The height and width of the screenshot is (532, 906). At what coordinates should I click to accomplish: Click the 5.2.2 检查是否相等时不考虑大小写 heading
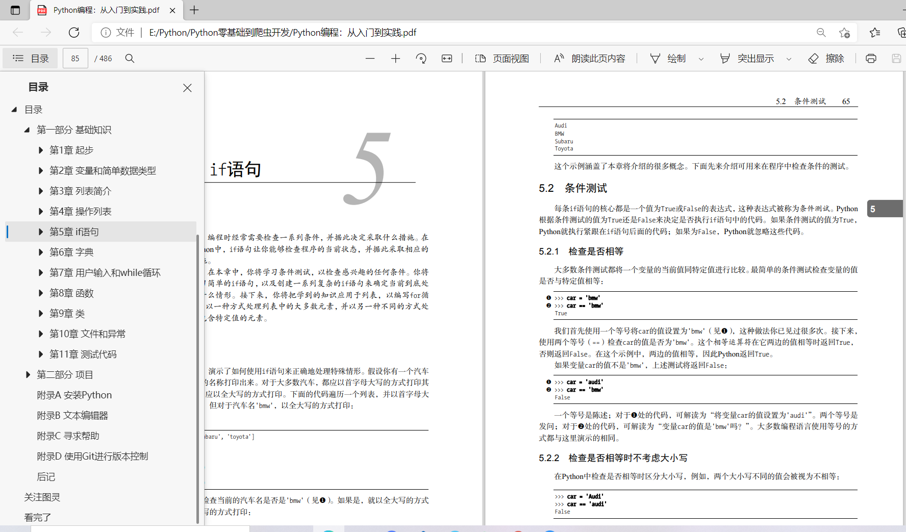point(613,458)
